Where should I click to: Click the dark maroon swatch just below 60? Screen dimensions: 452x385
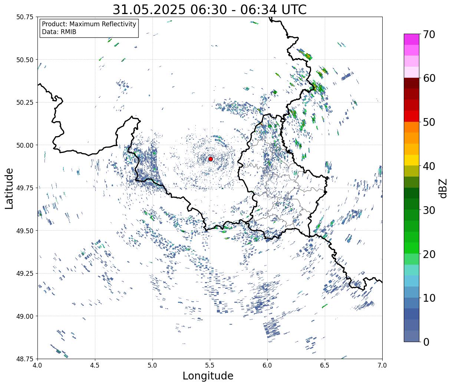coord(412,83)
